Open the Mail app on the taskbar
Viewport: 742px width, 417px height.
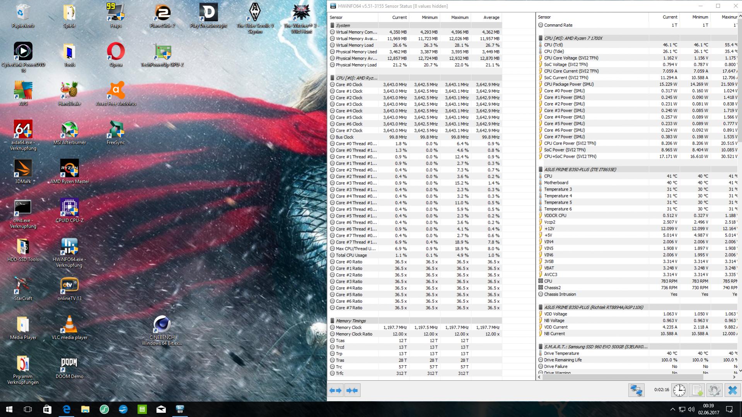click(x=161, y=409)
